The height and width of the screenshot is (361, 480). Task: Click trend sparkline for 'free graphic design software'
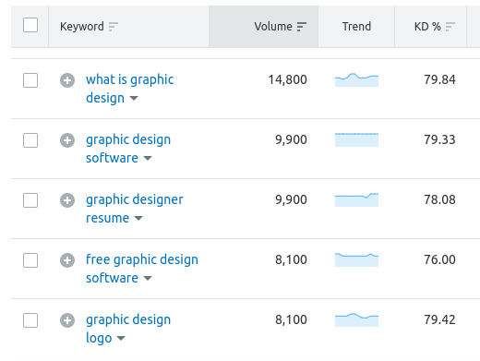coord(356,259)
